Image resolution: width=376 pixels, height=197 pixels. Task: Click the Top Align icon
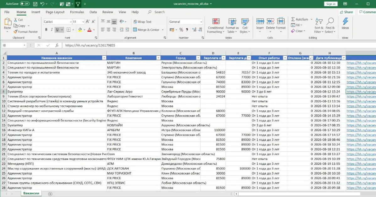pos(103,22)
